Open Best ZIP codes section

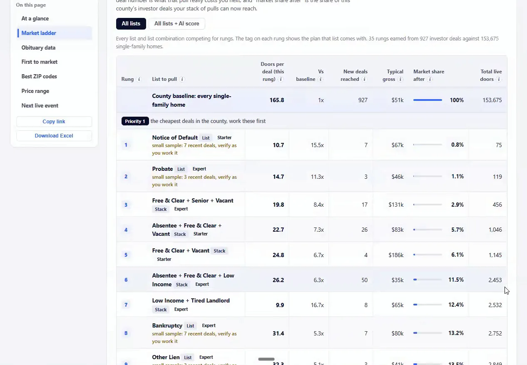coord(39,77)
